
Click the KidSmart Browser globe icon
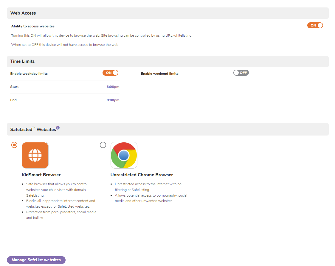[x=35, y=155]
